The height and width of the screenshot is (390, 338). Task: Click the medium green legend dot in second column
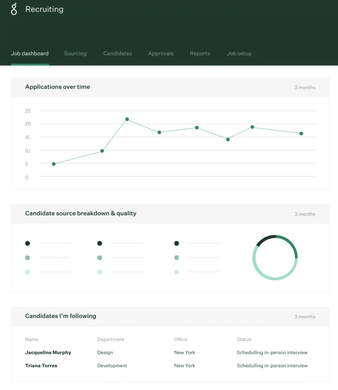[x=99, y=257]
